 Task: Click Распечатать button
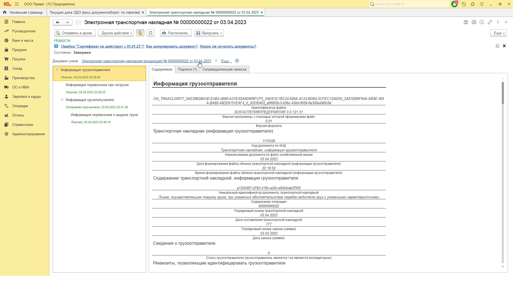pos(176,33)
